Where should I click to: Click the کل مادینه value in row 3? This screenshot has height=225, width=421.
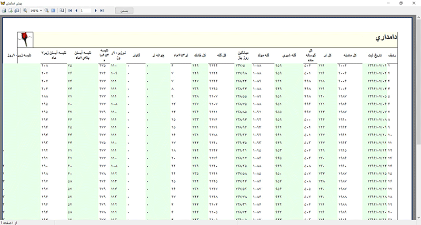343,81
